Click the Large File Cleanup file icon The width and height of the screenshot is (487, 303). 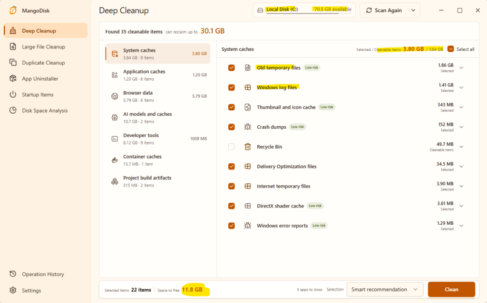[13, 47]
